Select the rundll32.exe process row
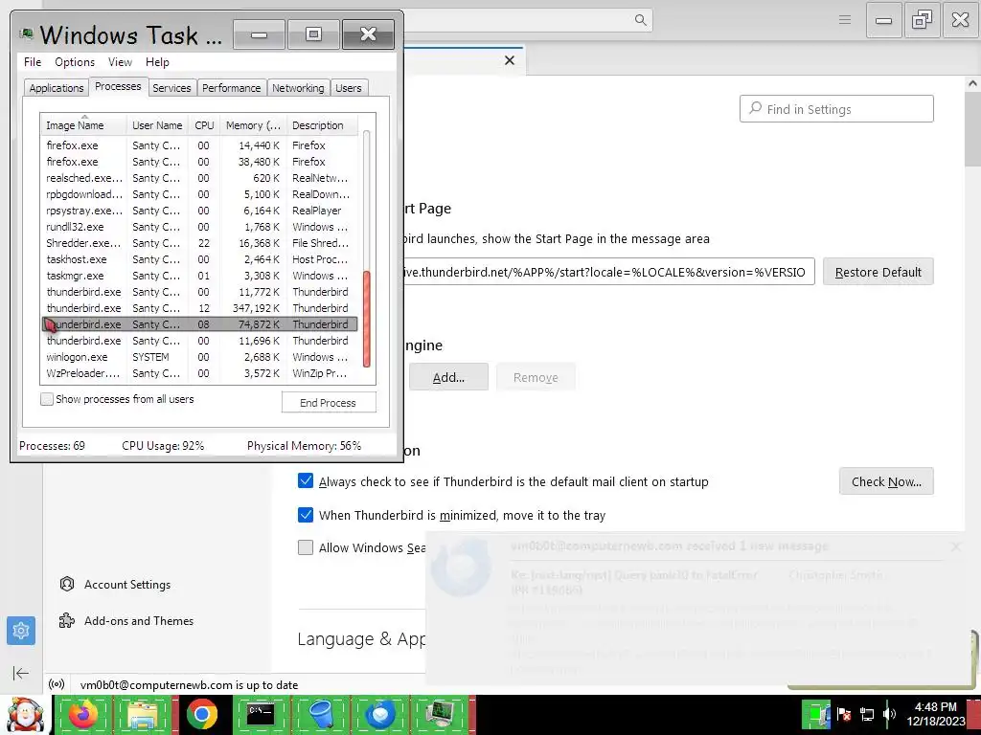This screenshot has width=981, height=735. pos(200,227)
